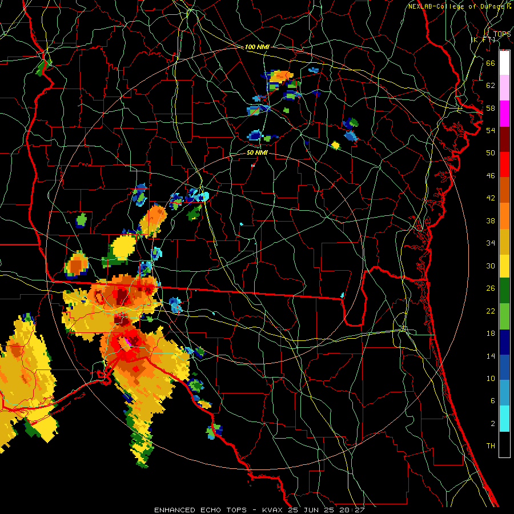Image resolution: width=514 pixels, height=514 pixels.
Task: Click the 30 legend value
Action: click(x=491, y=266)
